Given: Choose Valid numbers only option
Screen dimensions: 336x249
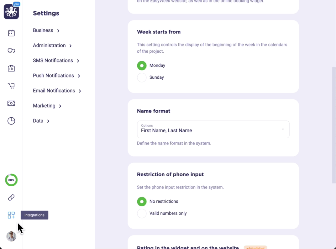Looking at the screenshot, I should coord(142,213).
